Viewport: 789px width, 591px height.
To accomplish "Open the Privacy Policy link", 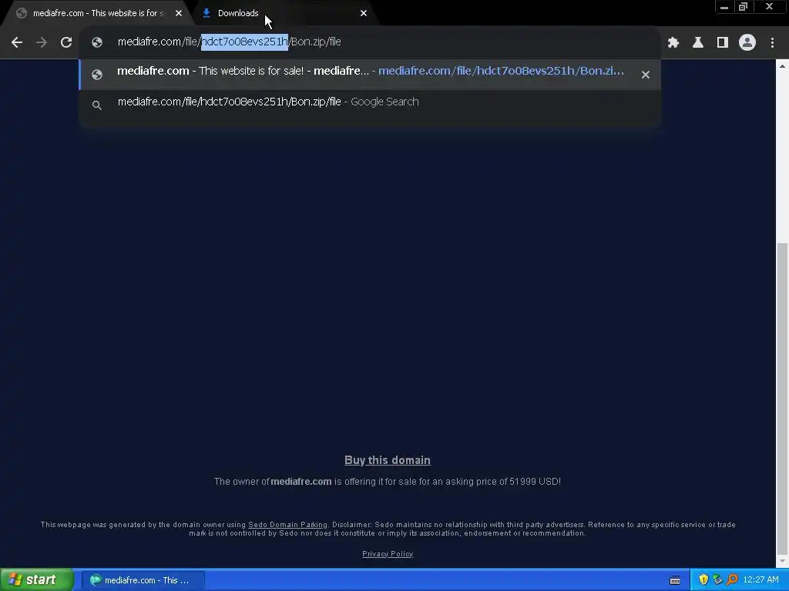I will (x=388, y=554).
